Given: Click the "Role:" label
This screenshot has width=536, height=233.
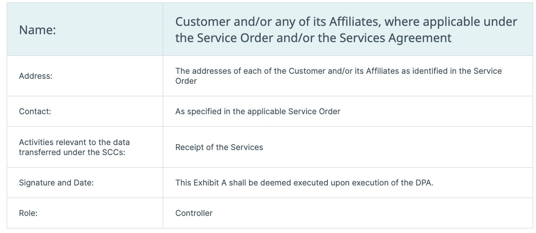Looking at the screenshot, I should (28, 213).
